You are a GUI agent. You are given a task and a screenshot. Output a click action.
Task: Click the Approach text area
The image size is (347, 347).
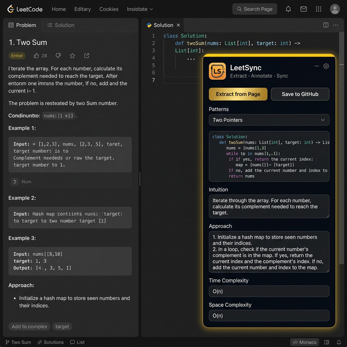[269, 252]
